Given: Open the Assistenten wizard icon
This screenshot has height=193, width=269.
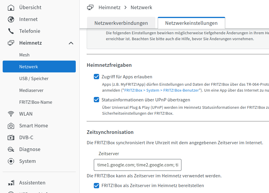Looking at the screenshot, I should pos(11,183).
